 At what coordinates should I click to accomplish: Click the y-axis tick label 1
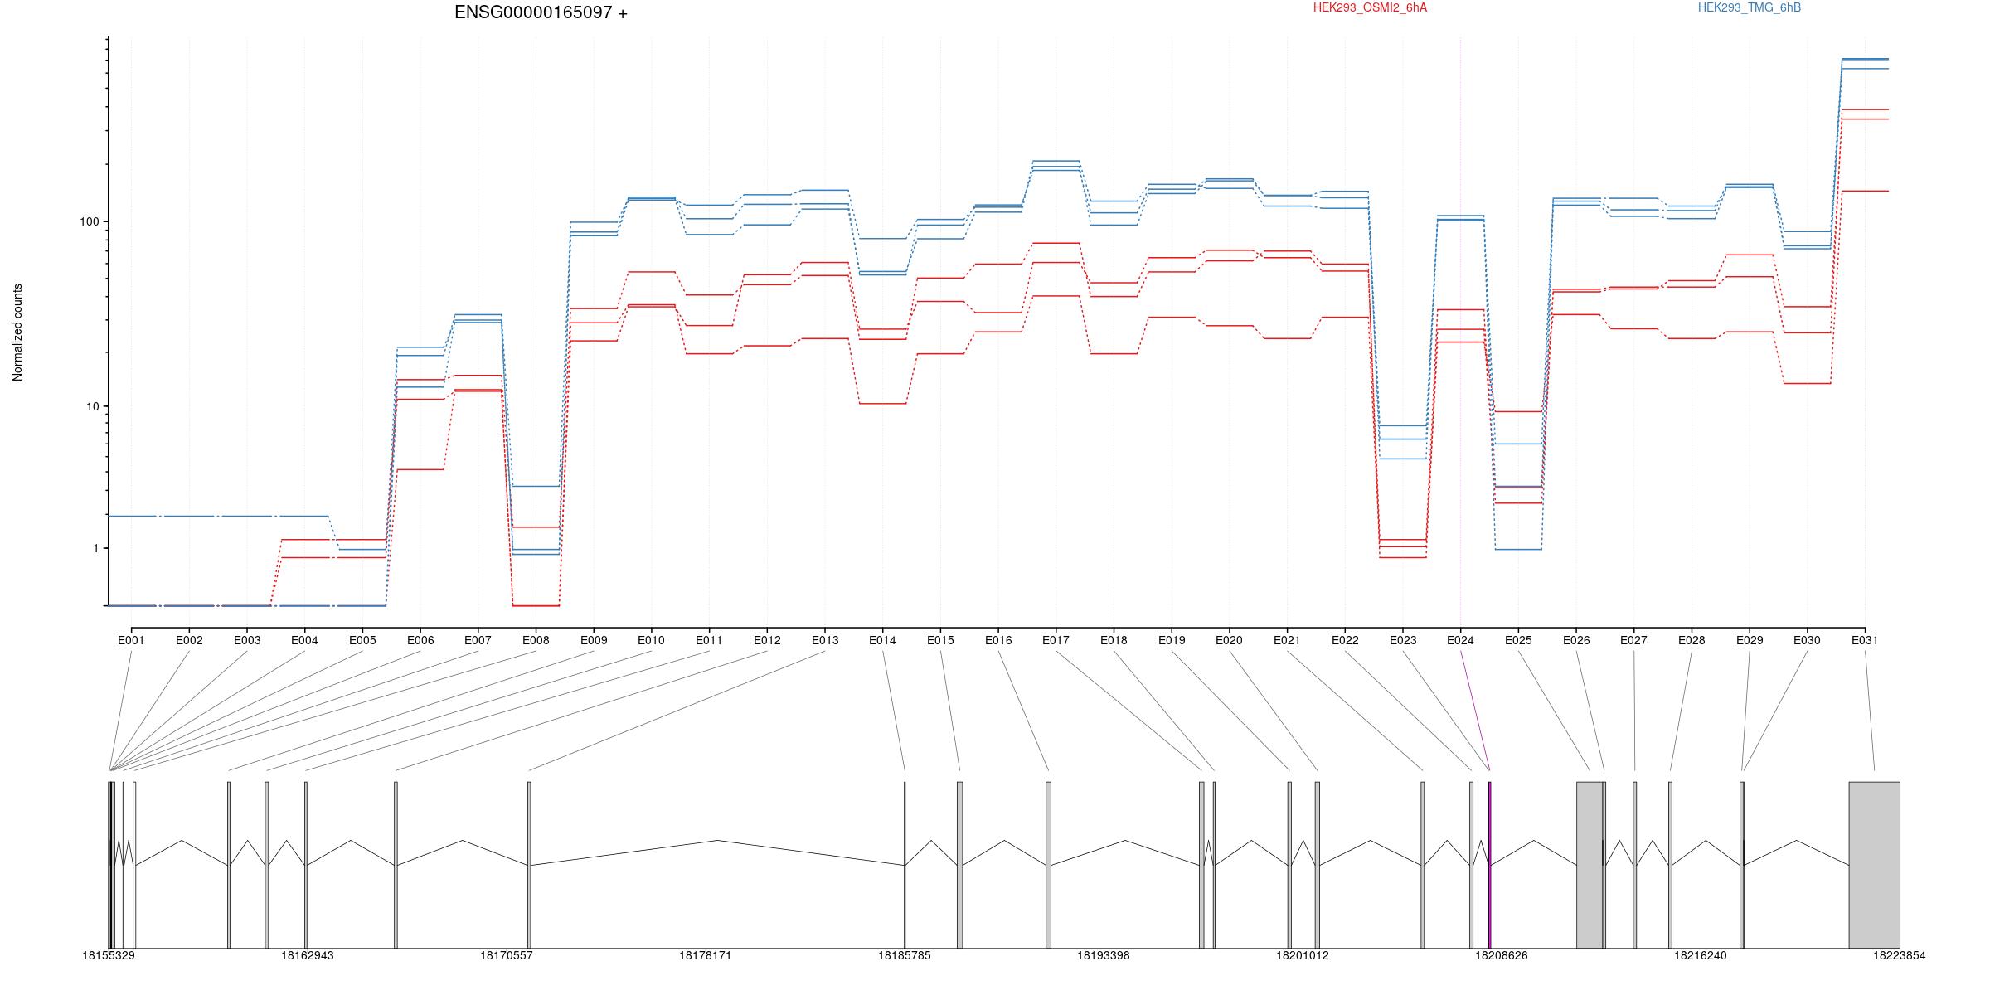tap(95, 548)
